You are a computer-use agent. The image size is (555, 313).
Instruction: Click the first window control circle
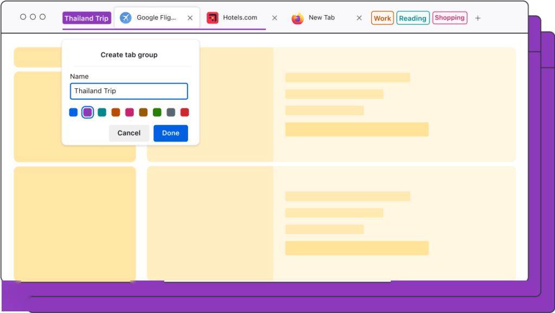click(23, 17)
